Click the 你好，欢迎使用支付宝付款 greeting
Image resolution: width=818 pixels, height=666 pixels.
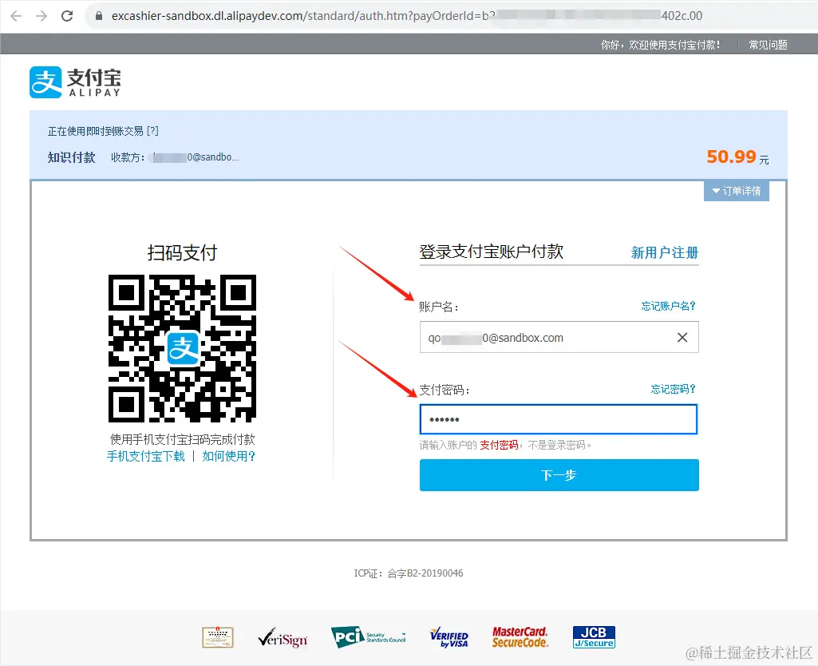tap(661, 45)
